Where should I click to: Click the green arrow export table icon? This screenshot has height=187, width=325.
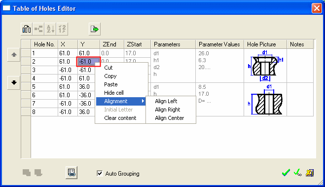95,29
